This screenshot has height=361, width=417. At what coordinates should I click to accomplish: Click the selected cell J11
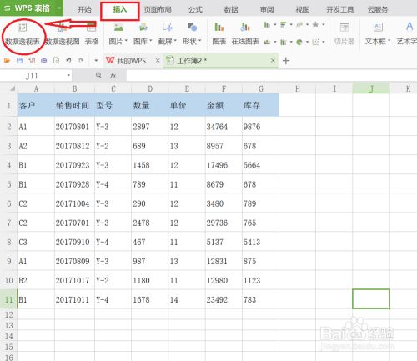click(x=371, y=299)
